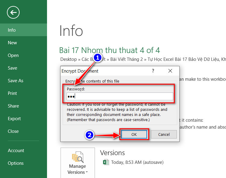Open the autosave version from 8:53 AM
This screenshot has width=226, height=178.
[x=137, y=162]
